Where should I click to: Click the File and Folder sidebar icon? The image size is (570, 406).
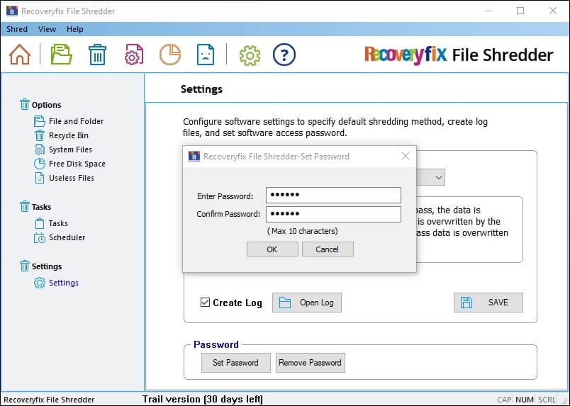click(39, 121)
